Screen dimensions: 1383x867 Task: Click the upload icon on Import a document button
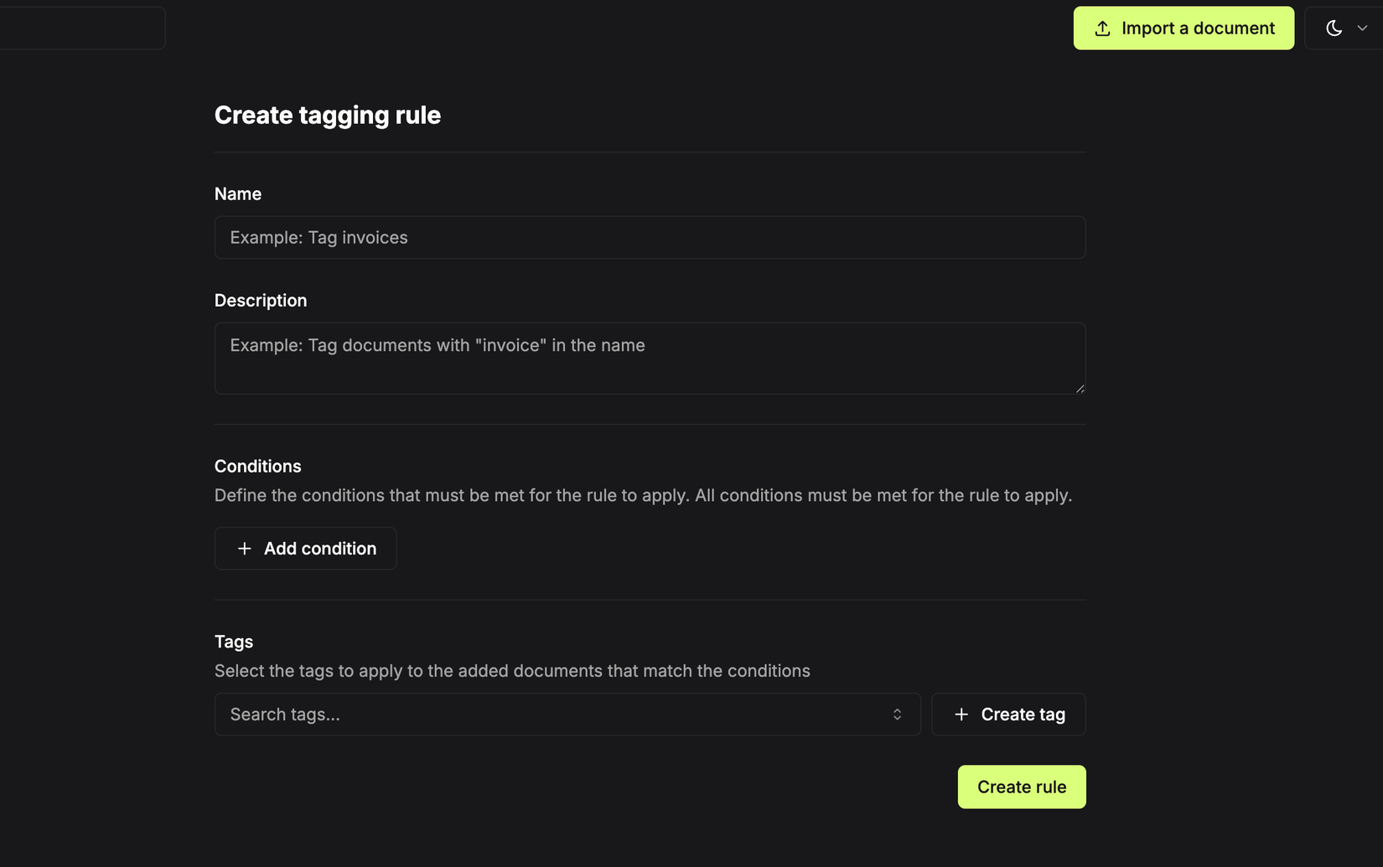[1101, 27]
